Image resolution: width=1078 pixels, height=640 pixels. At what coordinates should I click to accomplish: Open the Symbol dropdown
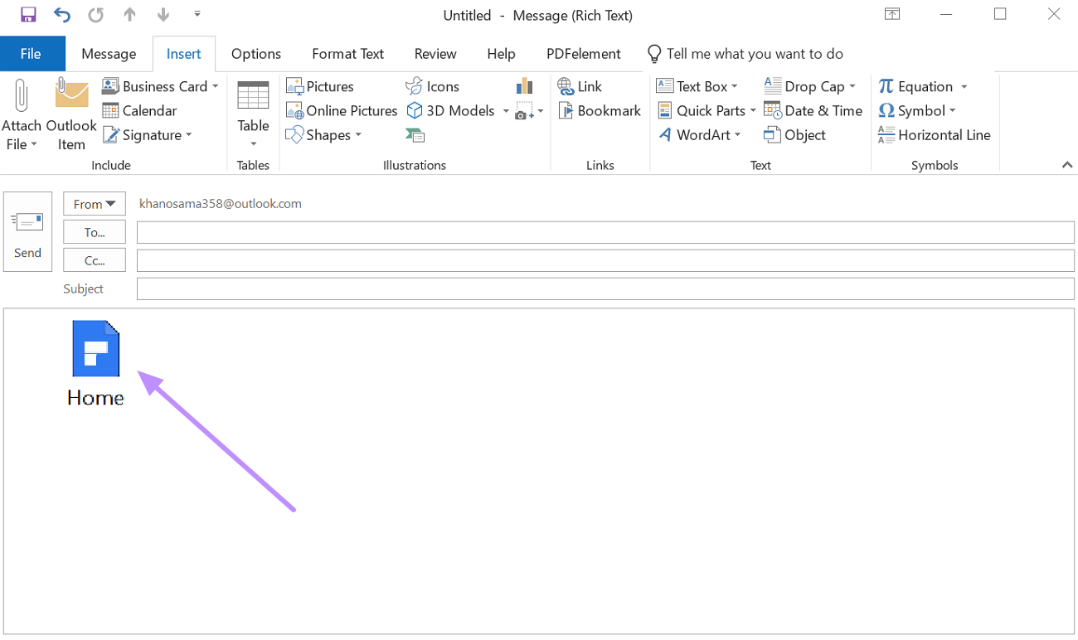click(x=917, y=110)
